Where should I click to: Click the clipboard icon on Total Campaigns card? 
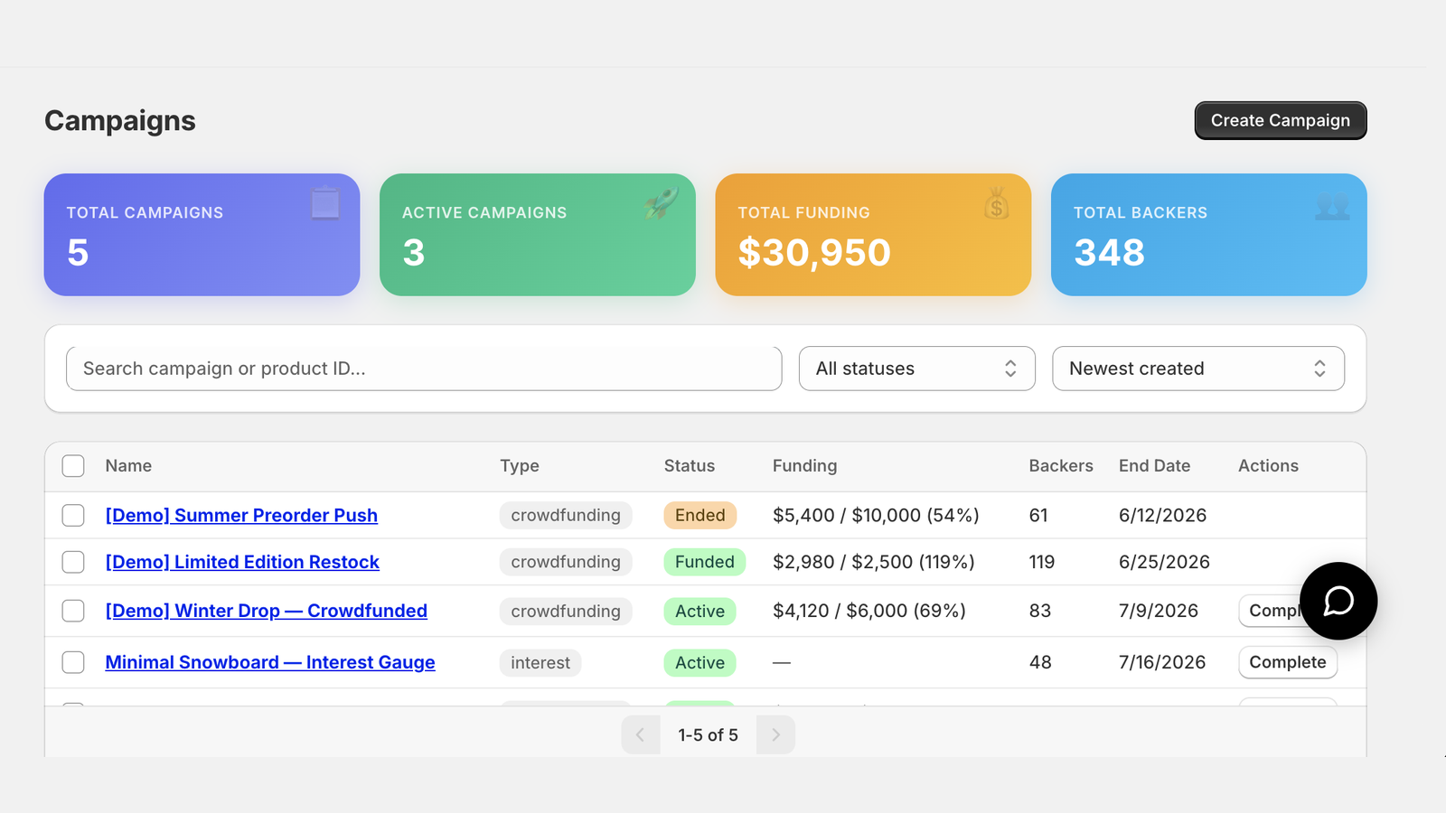(x=325, y=203)
